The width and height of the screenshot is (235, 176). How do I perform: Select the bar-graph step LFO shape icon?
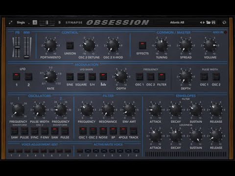tap(103, 76)
